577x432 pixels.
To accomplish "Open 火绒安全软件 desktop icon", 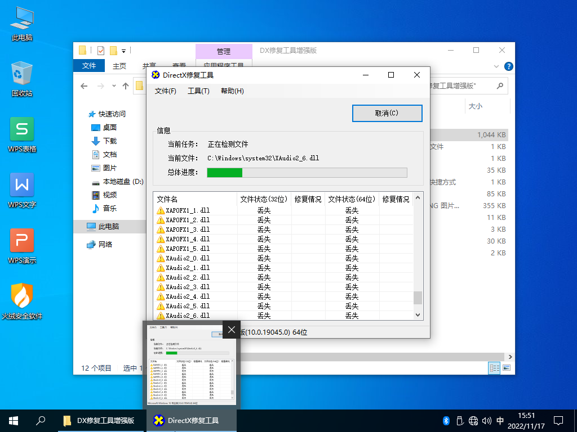I will 22,301.
